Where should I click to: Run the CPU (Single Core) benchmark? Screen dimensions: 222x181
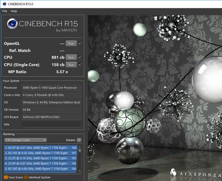(x=71, y=65)
